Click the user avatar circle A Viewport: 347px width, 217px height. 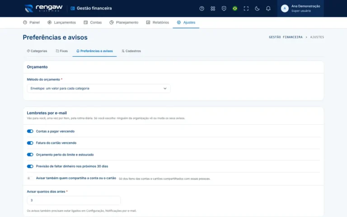285,9
